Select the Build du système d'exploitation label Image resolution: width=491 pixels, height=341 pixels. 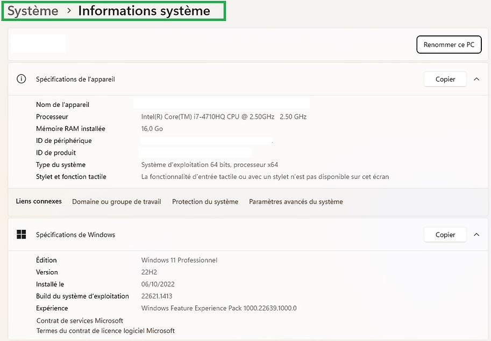click(x=82, y=296)
